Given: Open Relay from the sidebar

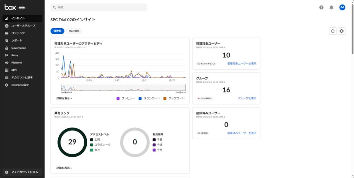Looking at the screenshot, I should 15,55.
